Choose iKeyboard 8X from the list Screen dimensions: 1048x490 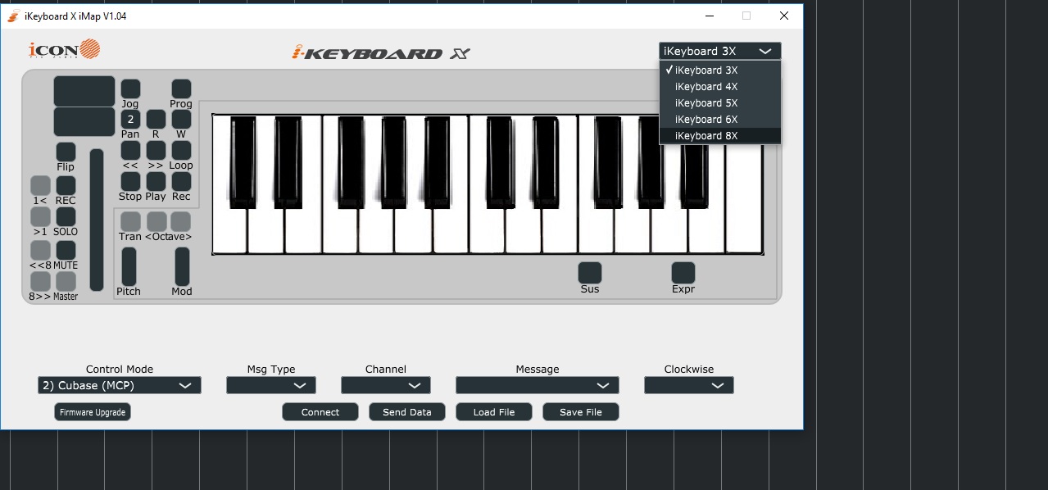[x=720, y=136]
